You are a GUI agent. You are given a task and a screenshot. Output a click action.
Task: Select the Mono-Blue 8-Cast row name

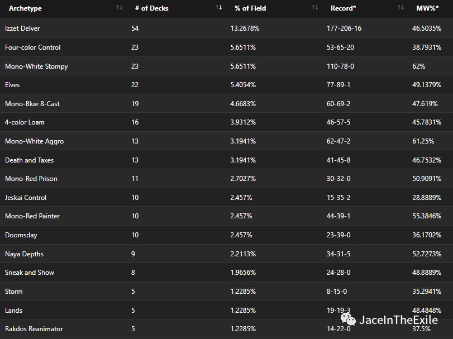click(32, 104)
